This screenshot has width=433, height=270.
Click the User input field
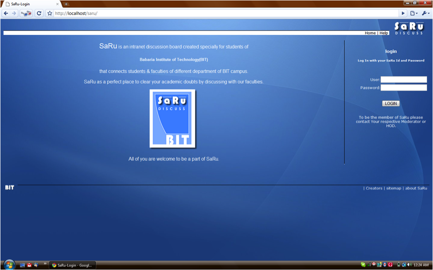pyautogui.click(x=404, y=80)
